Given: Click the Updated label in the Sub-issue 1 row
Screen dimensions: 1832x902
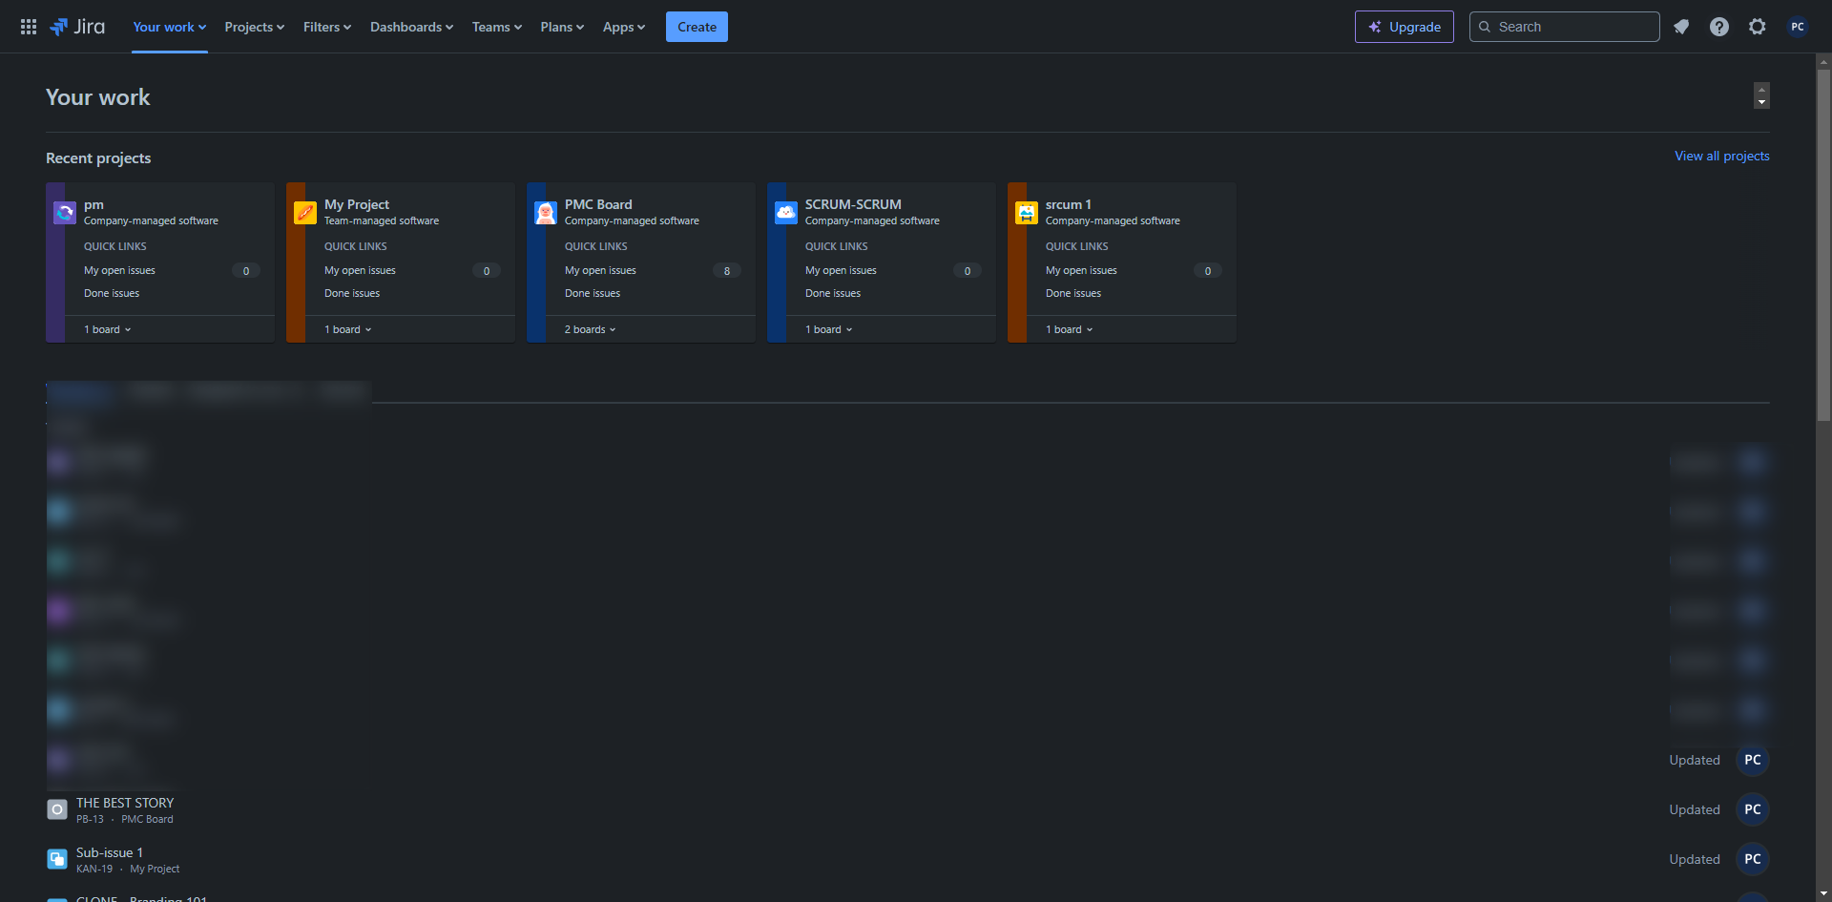Looking at the screenshot, I should coord(1695,859).
